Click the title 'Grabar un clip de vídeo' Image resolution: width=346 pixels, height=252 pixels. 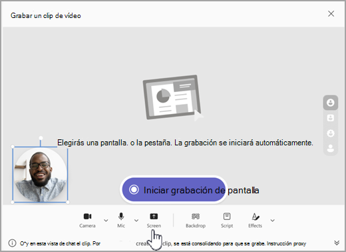click(x=46, y=15)
